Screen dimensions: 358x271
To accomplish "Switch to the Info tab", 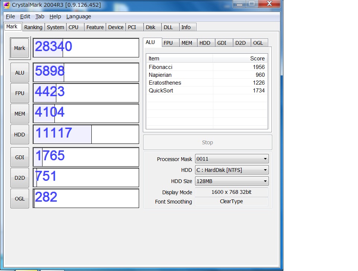I will [188, 27].
